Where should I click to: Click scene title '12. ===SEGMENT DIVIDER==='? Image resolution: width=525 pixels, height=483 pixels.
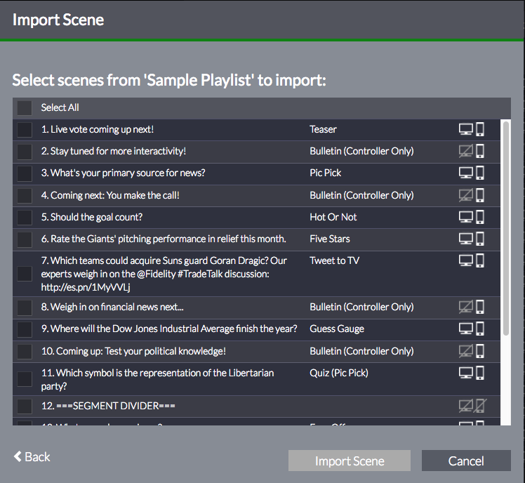point(108,406)
